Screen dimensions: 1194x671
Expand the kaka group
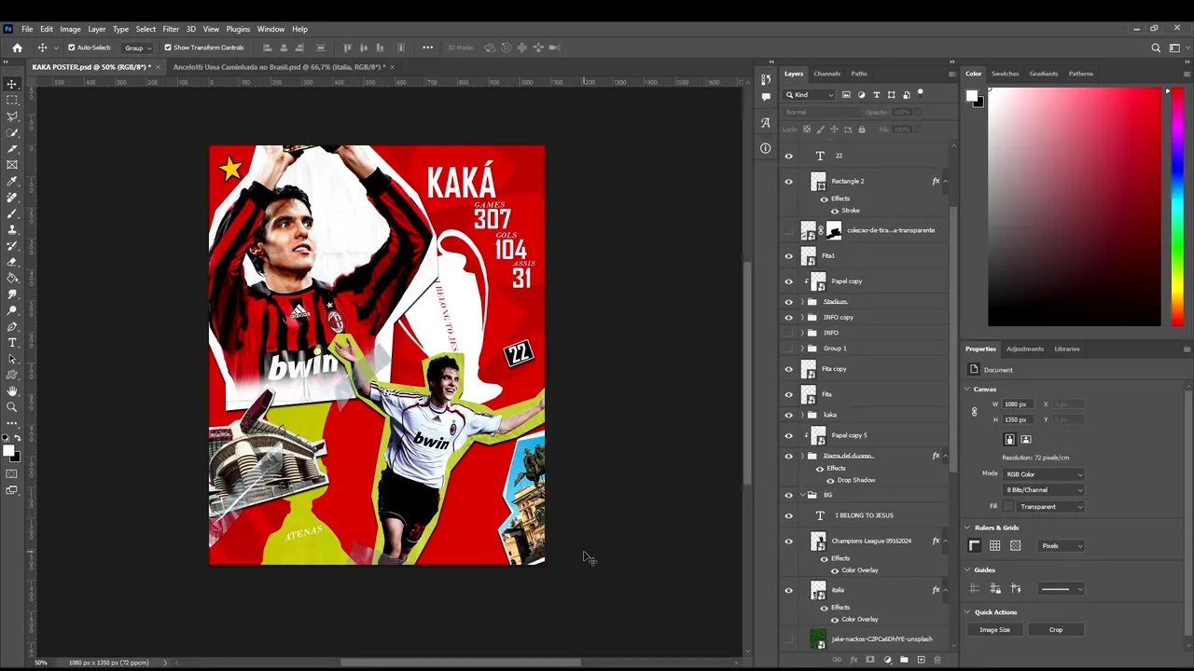[x=802, y=415]
